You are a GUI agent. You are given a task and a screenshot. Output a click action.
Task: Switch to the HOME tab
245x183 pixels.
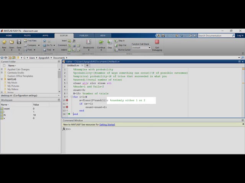(x=9, y=35)
